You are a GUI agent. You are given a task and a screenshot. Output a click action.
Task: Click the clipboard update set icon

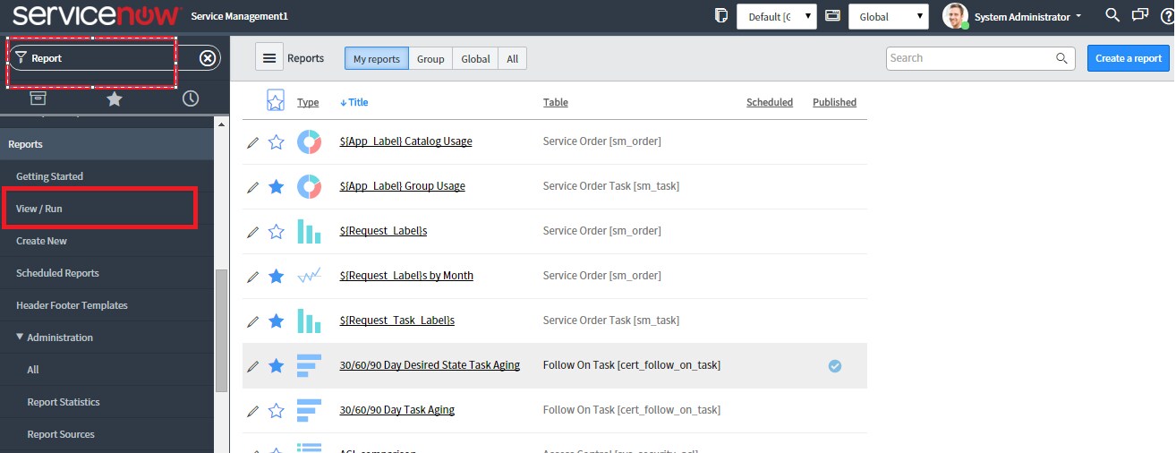coord(721,16)
